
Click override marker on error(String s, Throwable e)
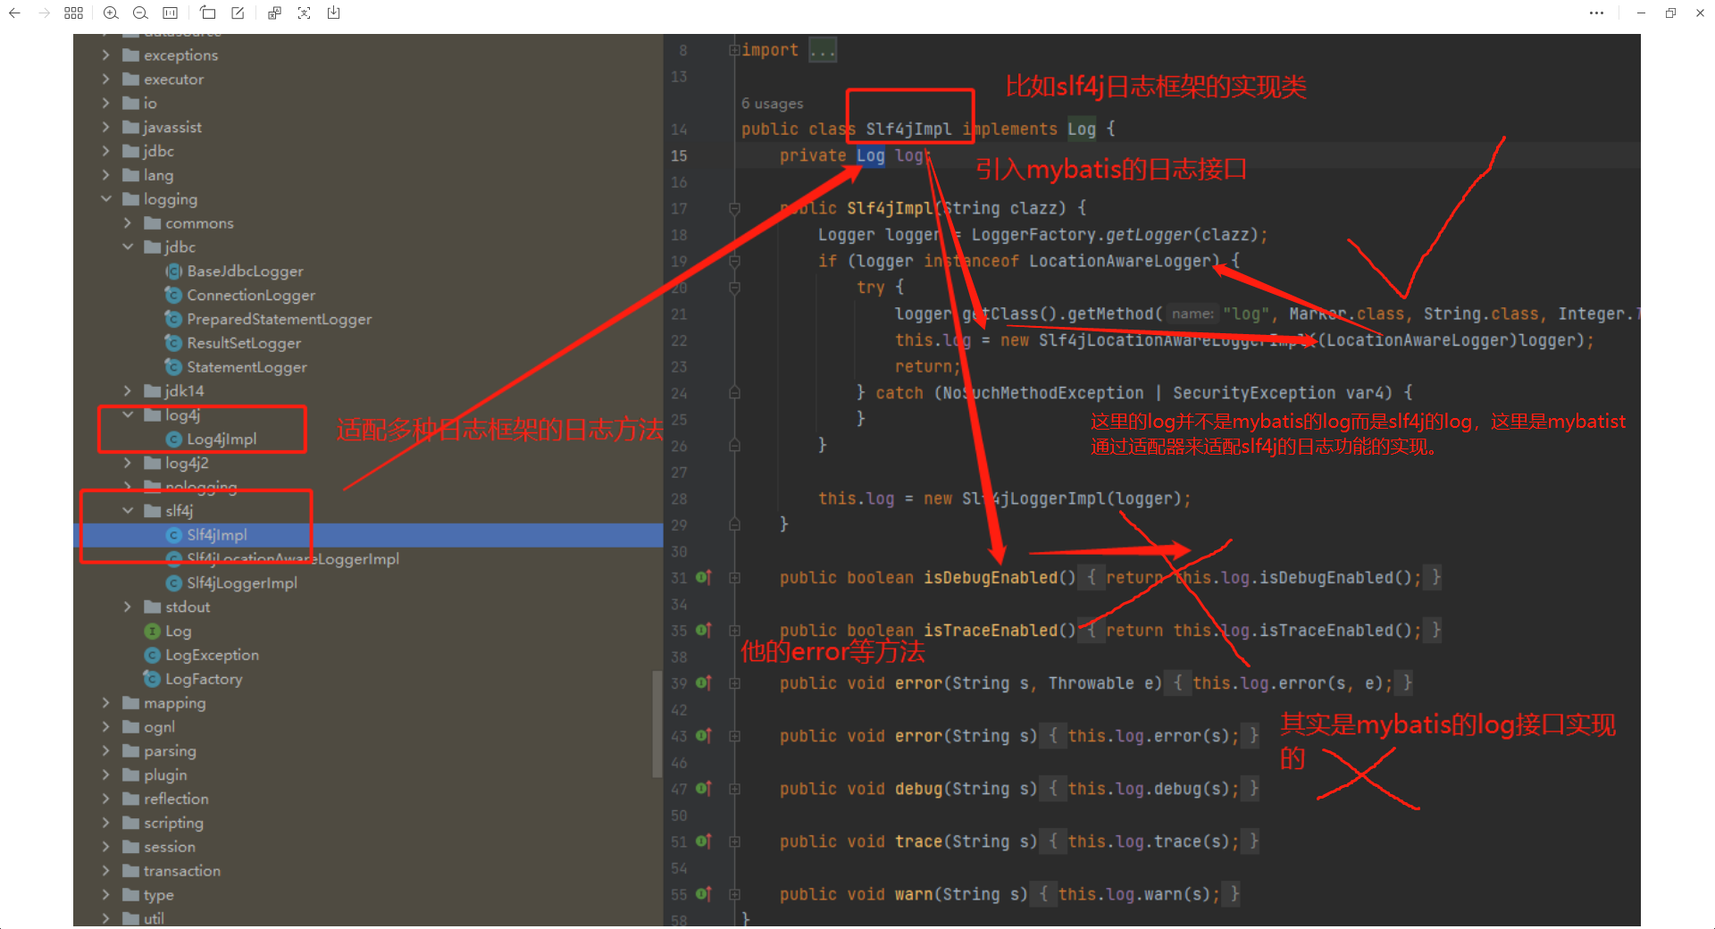[x=703, y=683]
